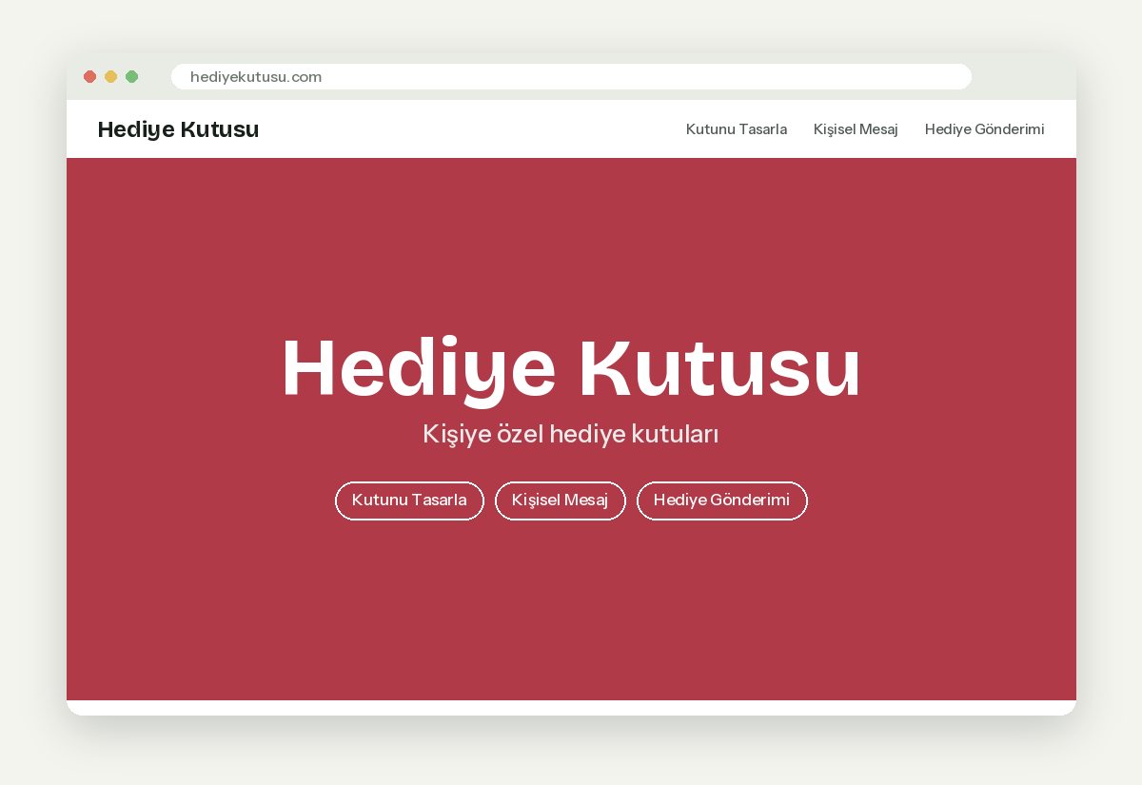Click the Kutunu Tasarla pill button in hero

409,500
